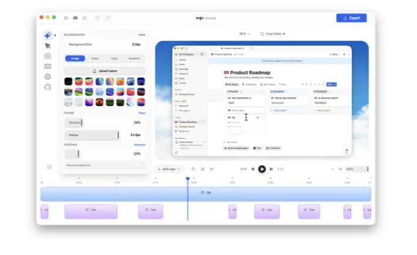Click the 24% shadow value
The height and width of the screenshot is (255, 417).
[x=137, y=123]
